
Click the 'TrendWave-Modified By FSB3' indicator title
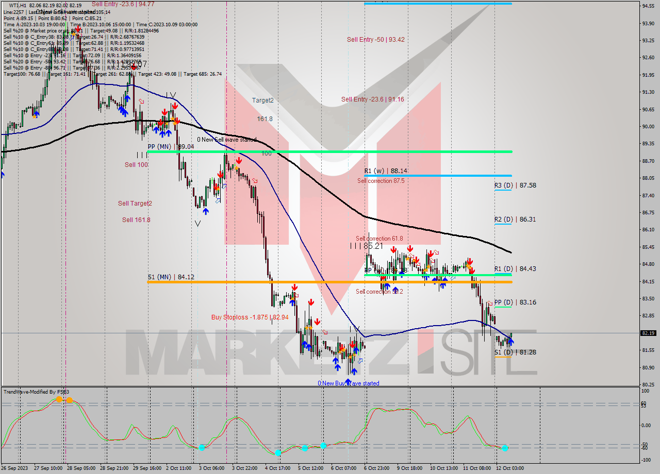coord(36,392)
